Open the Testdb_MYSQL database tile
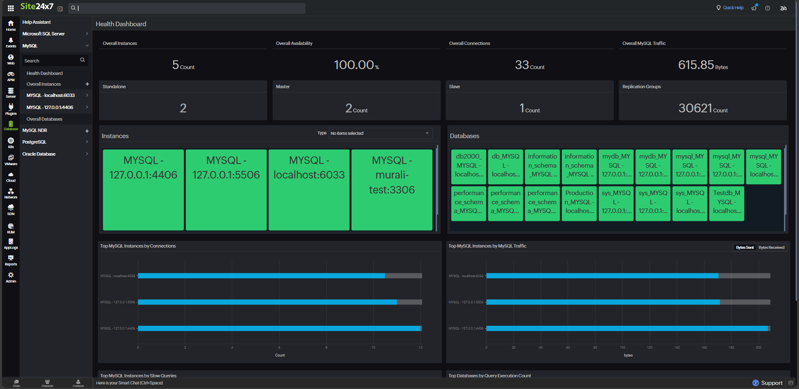799x389 pixels. (x=727, y=203)
